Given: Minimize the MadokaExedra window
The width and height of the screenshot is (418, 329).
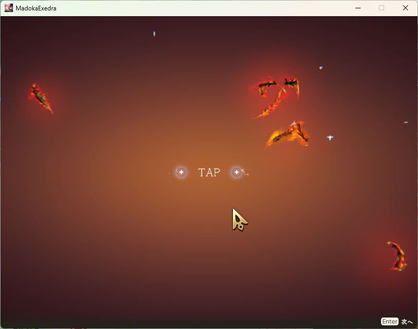Looking at the screenshot, I should [358, 8].
